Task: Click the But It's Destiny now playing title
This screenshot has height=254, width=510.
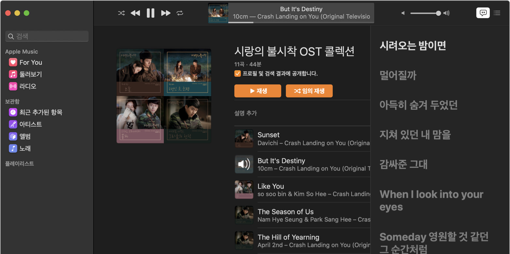Action: (x=301, y=9)
